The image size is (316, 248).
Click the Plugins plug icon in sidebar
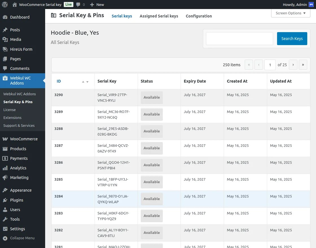(5, 200)
